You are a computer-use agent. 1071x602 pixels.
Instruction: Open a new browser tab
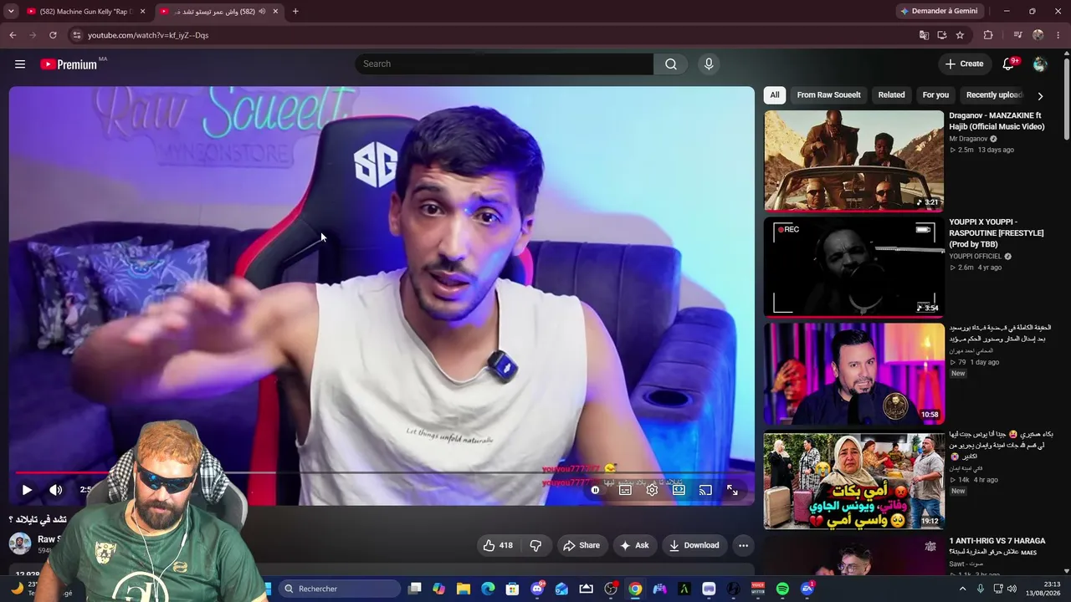click(x=295, y=12)
